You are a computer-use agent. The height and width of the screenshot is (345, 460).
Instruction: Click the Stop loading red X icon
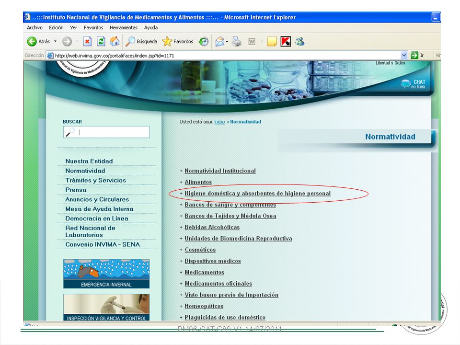(x=87, y=41)
